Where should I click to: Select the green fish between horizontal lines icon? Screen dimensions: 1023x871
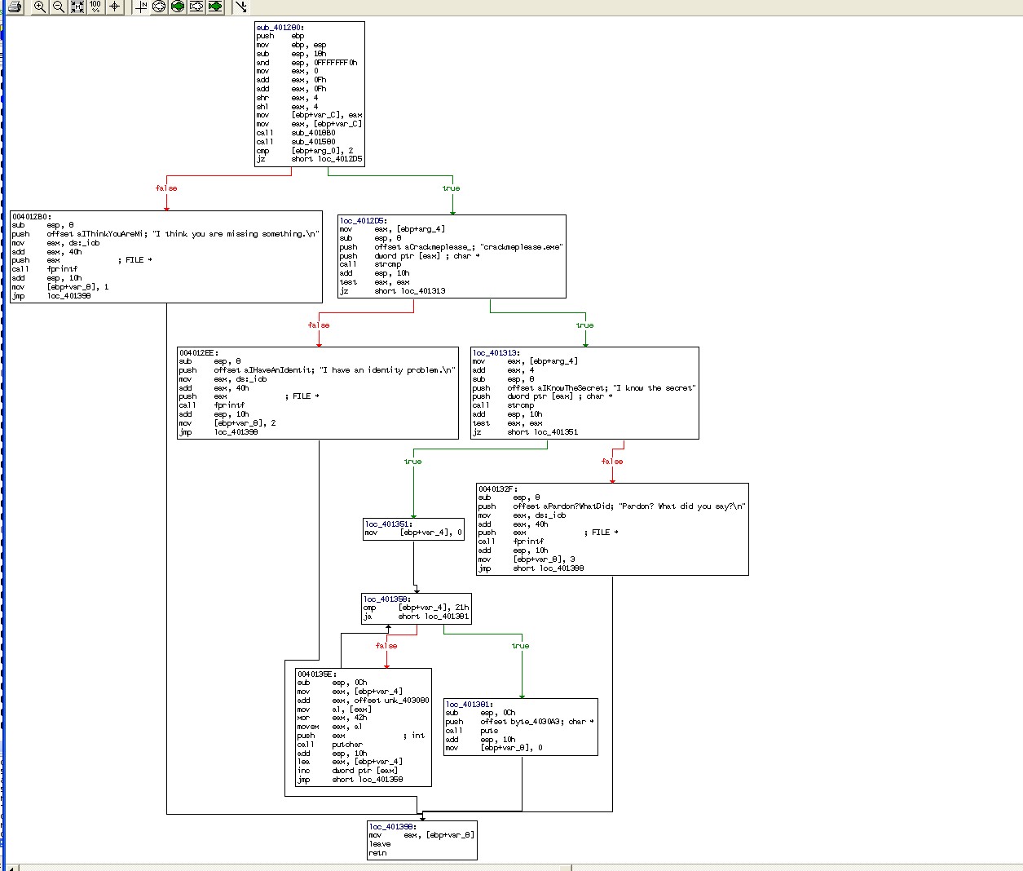pyautogui.click(x=215, y=7)
